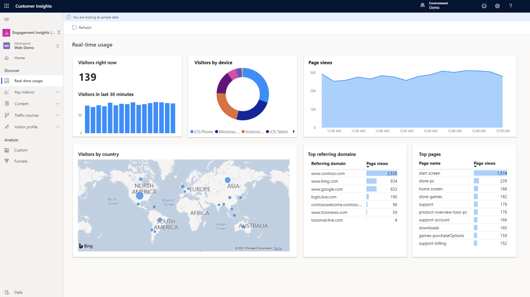This screenshot has width=530, height=297.
Task: Select Real-time usage in navigation
Action: 32,81
